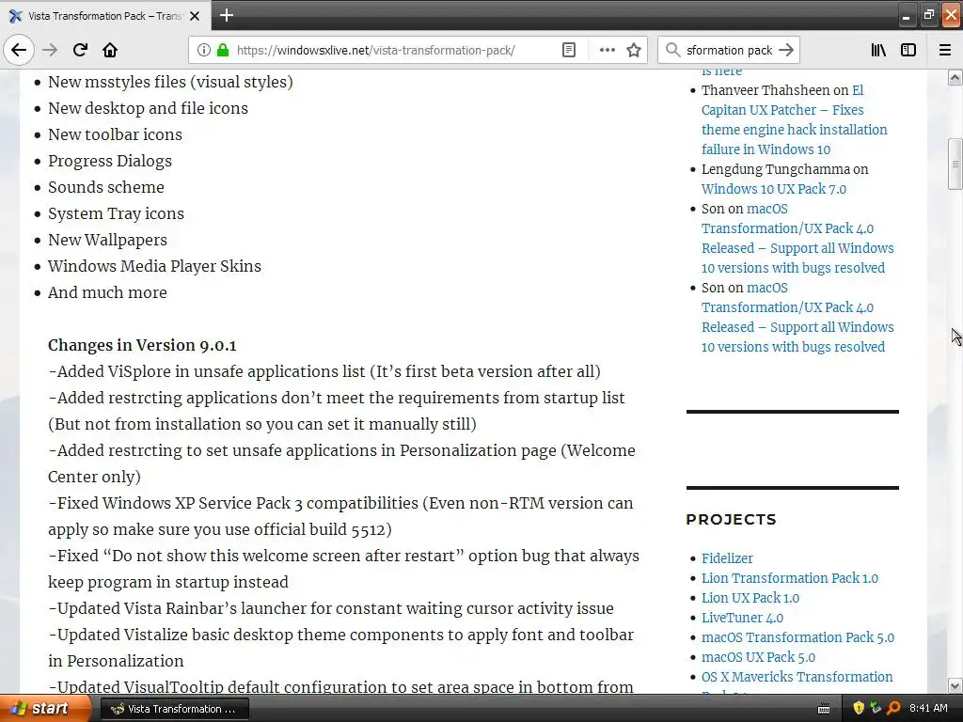This screenshot has width=963, height=722.
Task: Select the Vista Transformation Pack tab
Action: pyautogui.click(x=104, y=16)
